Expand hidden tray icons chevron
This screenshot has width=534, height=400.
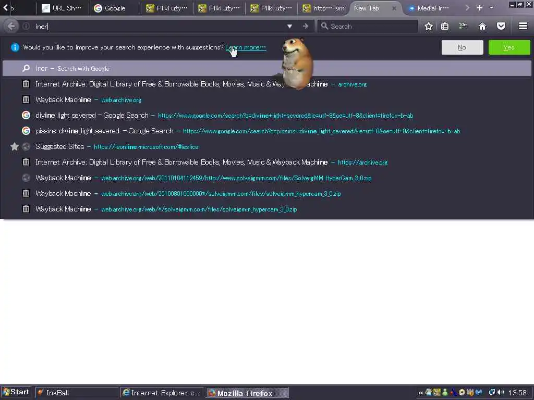pos(421,393)
